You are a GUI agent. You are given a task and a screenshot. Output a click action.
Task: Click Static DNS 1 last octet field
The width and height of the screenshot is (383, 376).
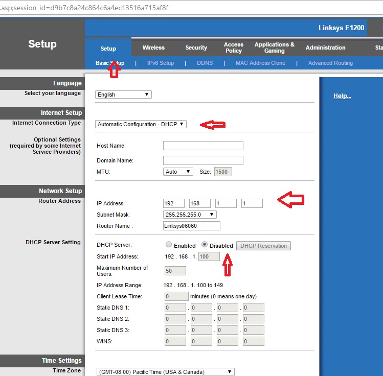point(254,308)
